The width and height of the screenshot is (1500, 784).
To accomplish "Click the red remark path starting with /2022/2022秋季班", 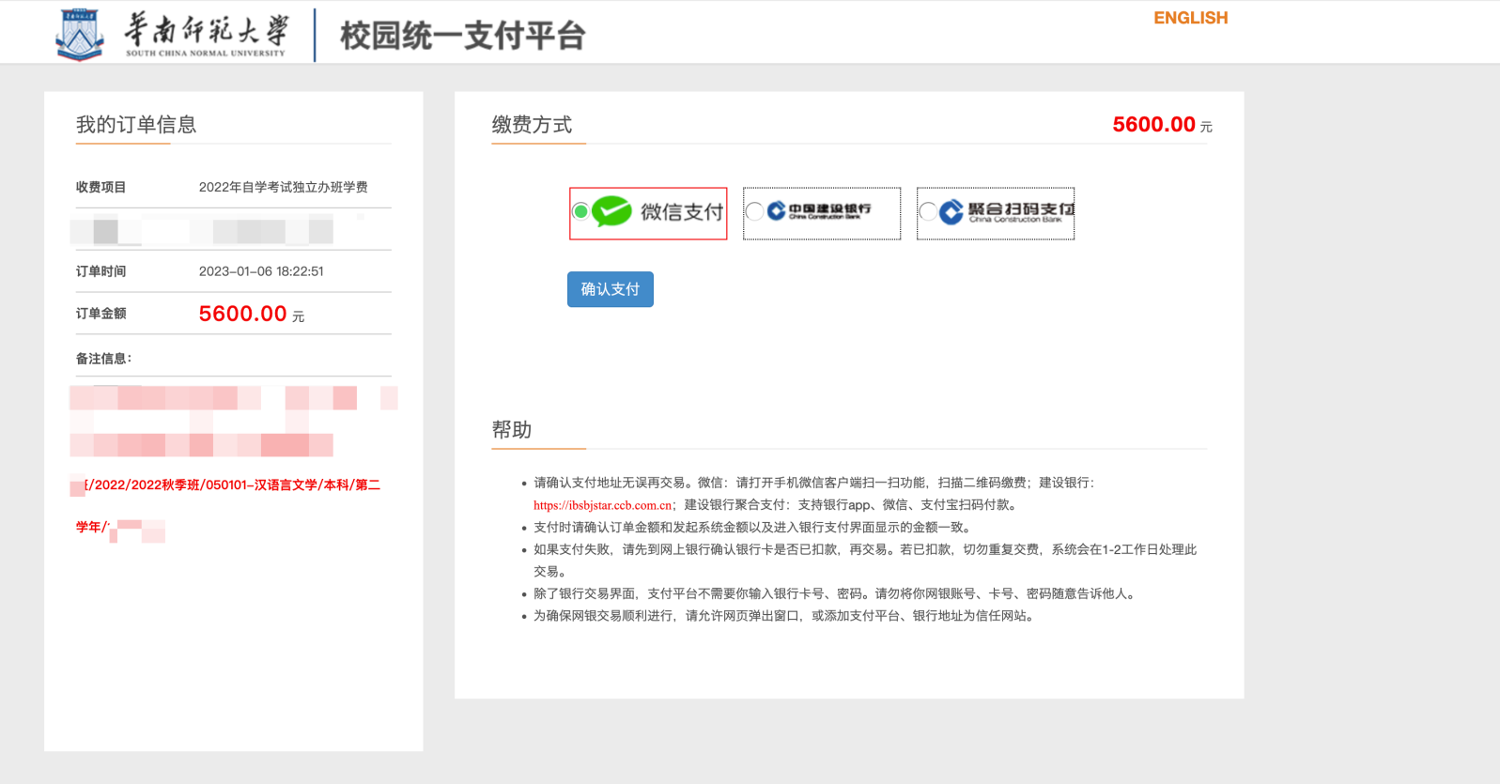I will tap(233, 485).
